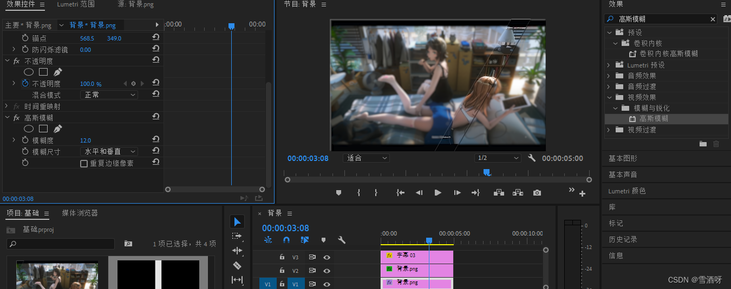Image resolution: width=731 pixels, height=289 pixels.
Task: Open playback resolution dropdown 1/2
Action: (x=497, y=158)
